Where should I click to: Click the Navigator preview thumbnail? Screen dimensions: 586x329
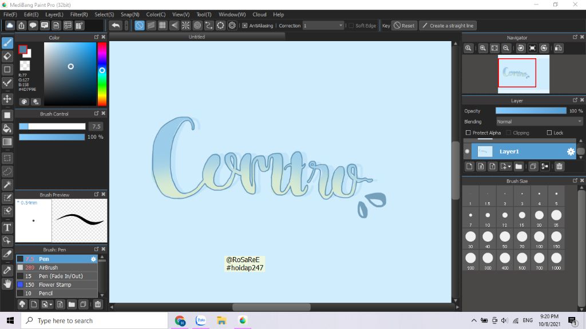[524, 74]
